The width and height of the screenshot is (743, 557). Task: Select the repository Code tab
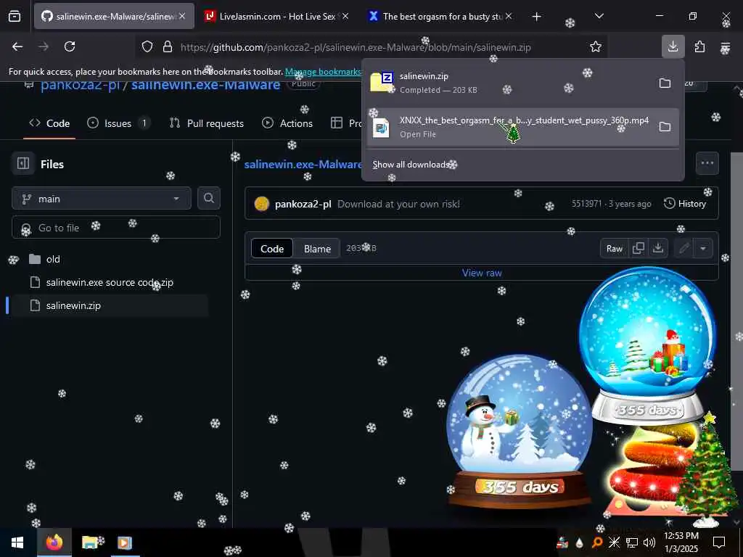(49, 123)
